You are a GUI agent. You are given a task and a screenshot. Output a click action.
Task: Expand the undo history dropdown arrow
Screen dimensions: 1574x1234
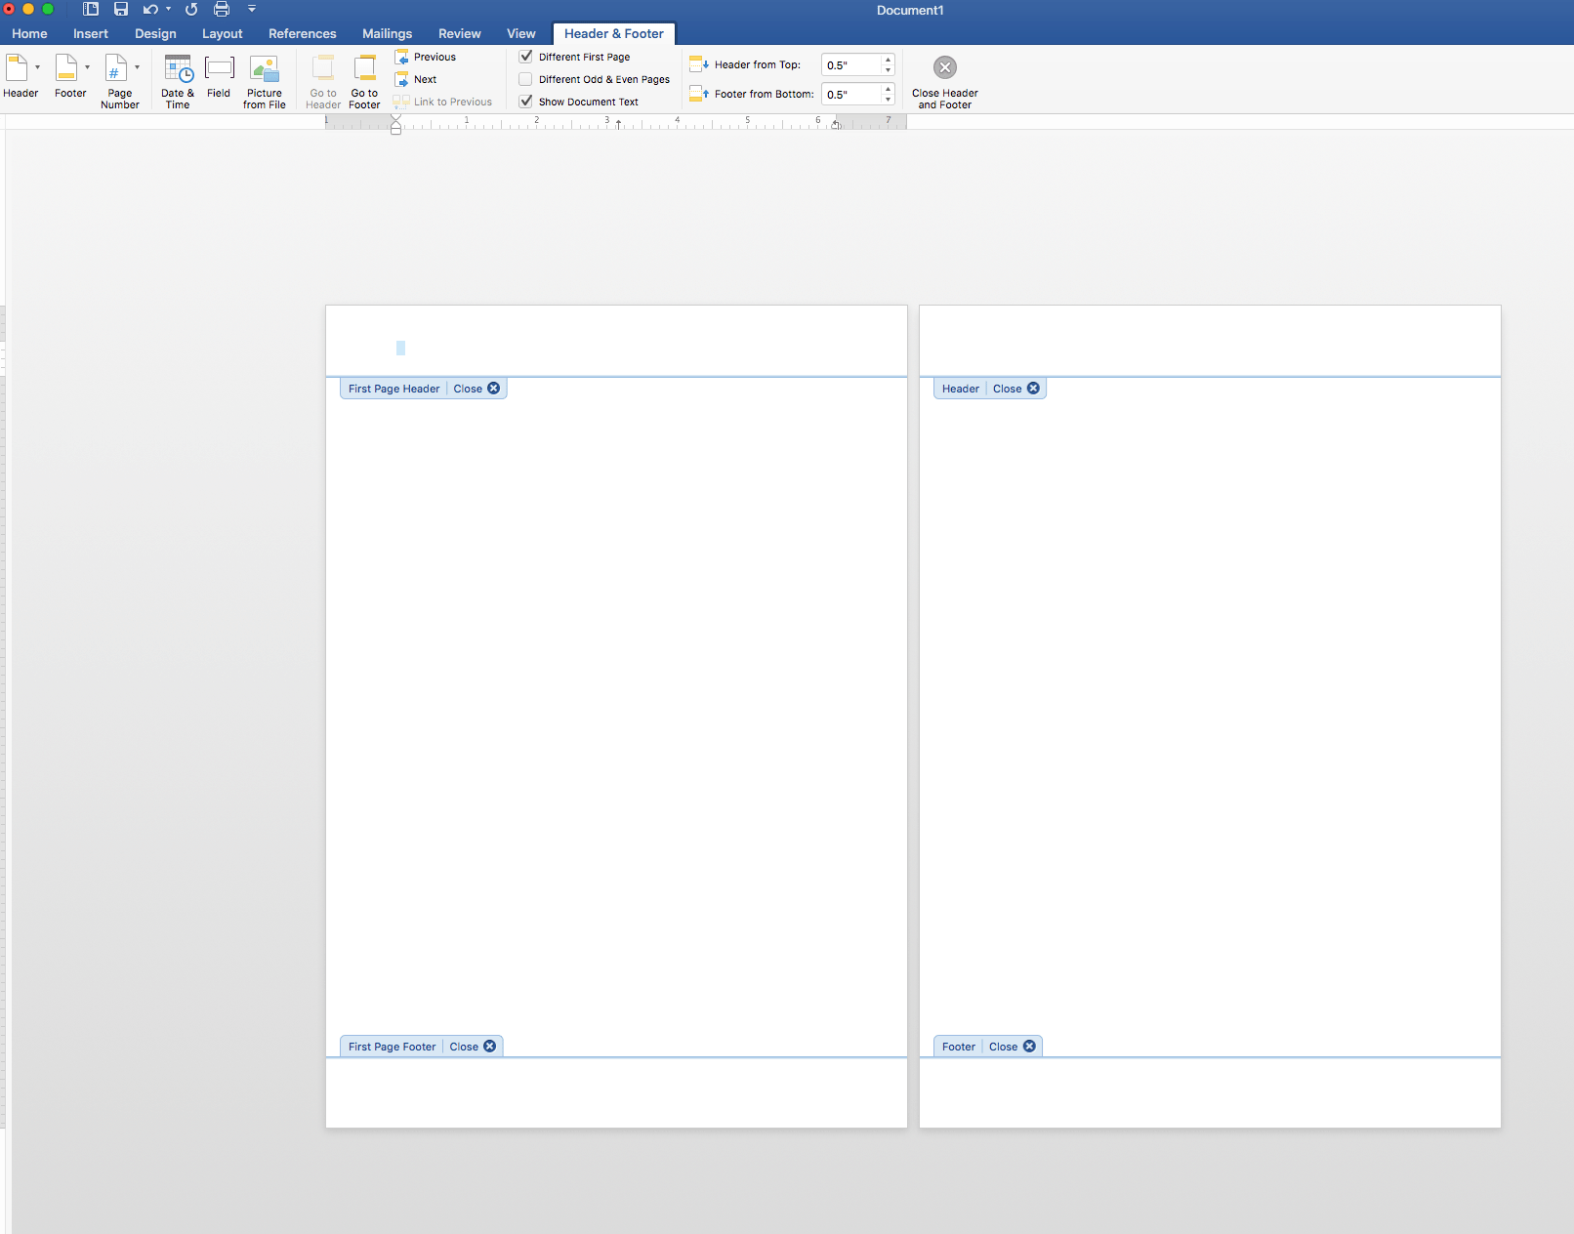point(168,9)
